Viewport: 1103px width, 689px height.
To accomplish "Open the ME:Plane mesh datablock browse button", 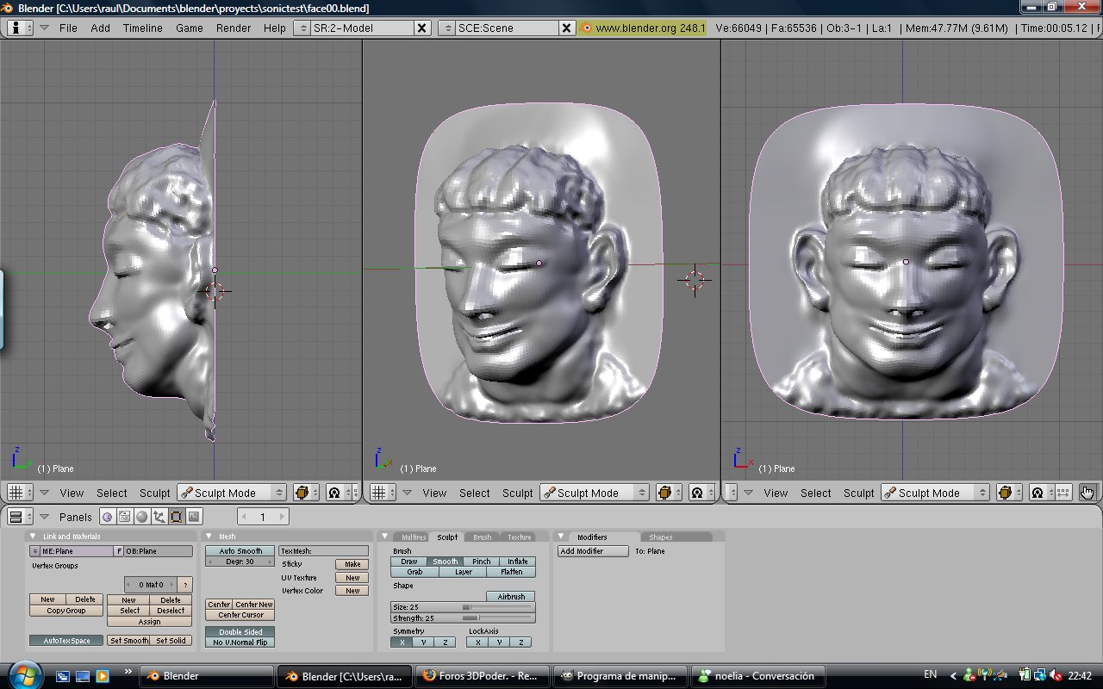I will 34,551.
